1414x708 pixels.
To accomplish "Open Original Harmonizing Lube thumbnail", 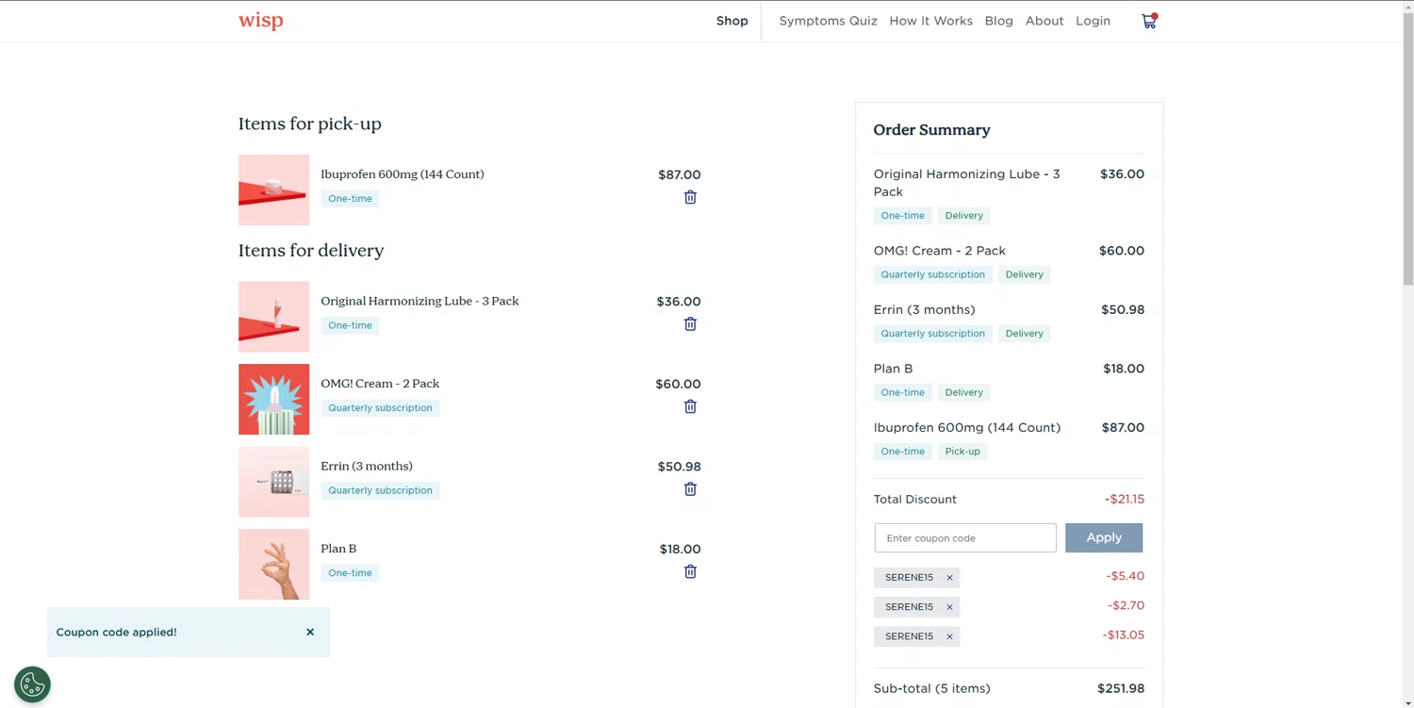I will (x=273, y=317).
